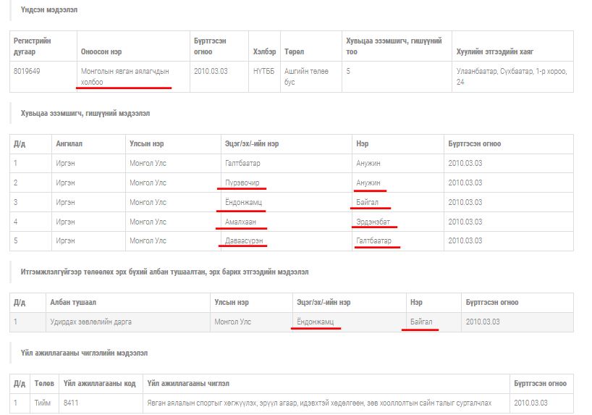Click the parent name Амалхаан
This screenshot has height=415, width=592.
click(x=241, y=222)
